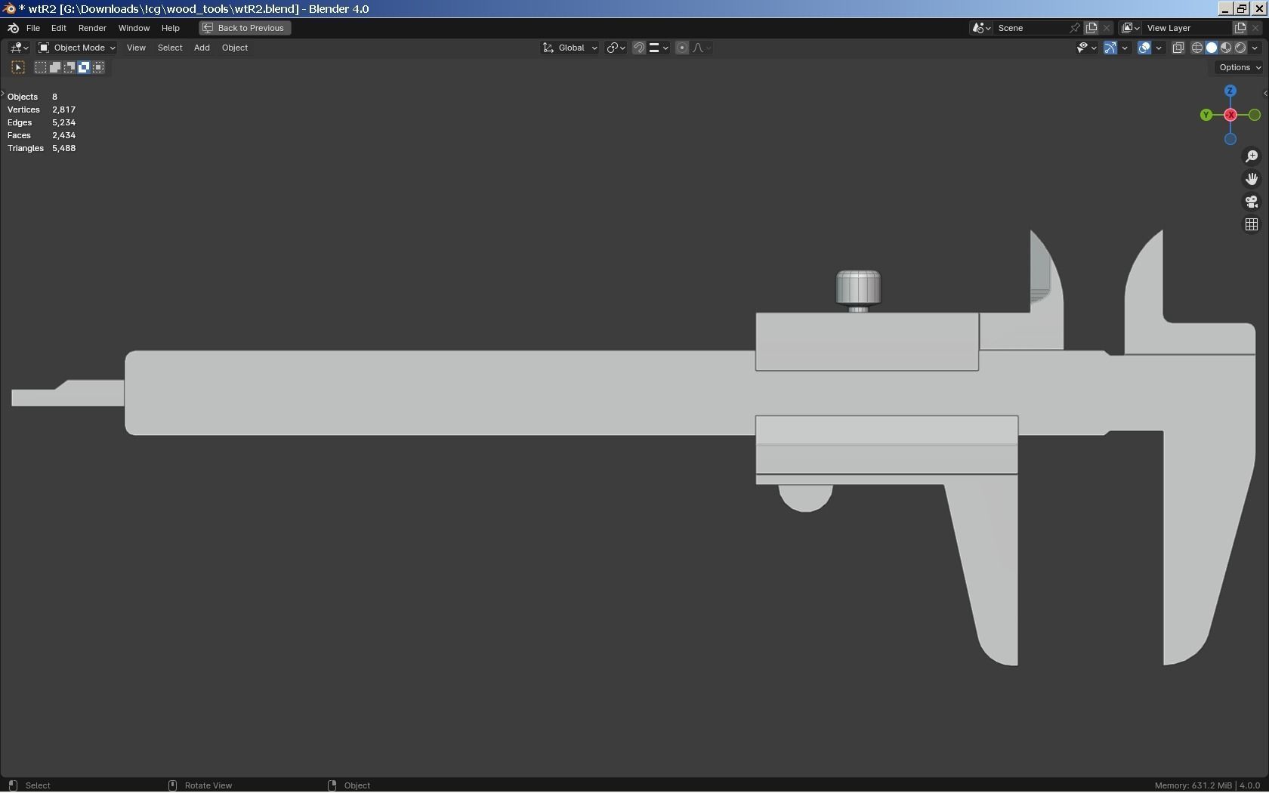
Task: Open the File menu
Action: pyautogui.click(x=33, y=28)
